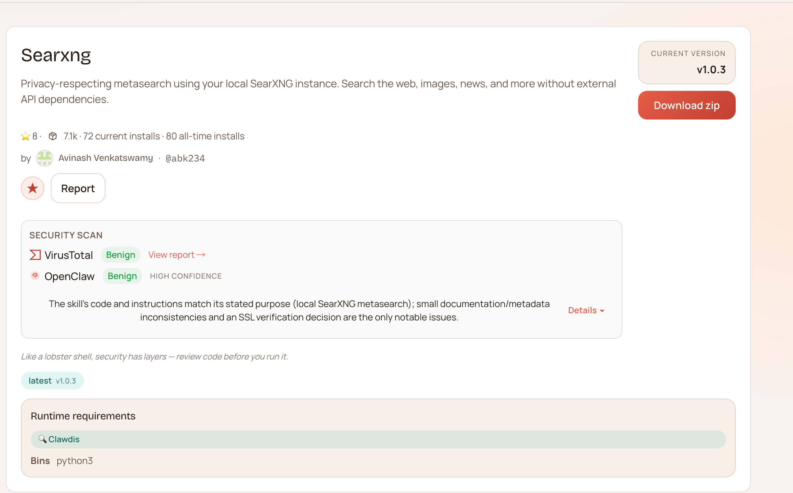Click the Clawdis runtime requirement bar
The width and height of the screenshot is (793, 493).
(378, 440)
